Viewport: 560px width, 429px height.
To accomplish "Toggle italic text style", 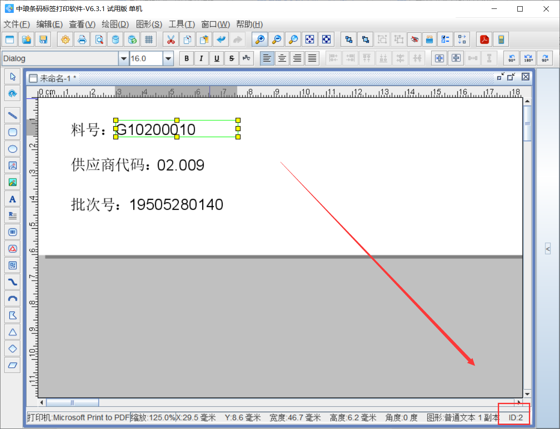I will 201,58.
